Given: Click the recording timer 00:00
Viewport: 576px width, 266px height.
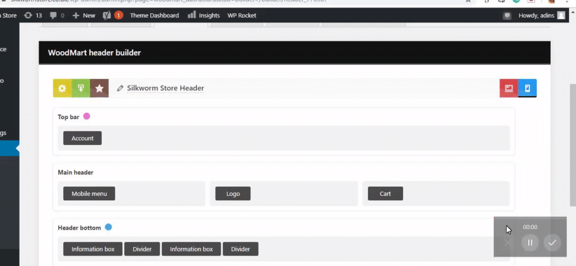Looking at the screenshot, I should 530,227.
